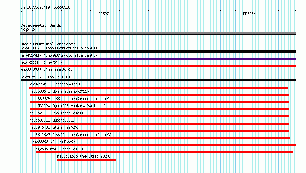Click the red bar under nsv1055286
306x173 pixels.
[158, 66]
